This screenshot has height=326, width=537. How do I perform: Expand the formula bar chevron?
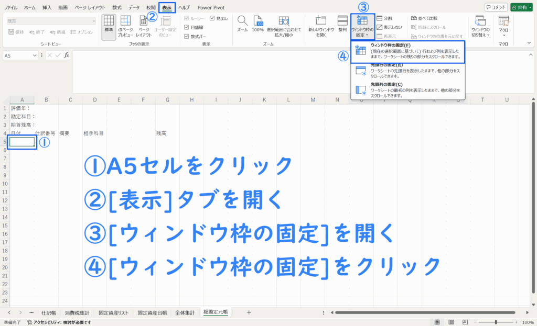531,54
